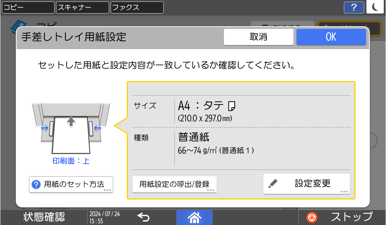Open 状態確認 status screen

click(x=44, y=217)
